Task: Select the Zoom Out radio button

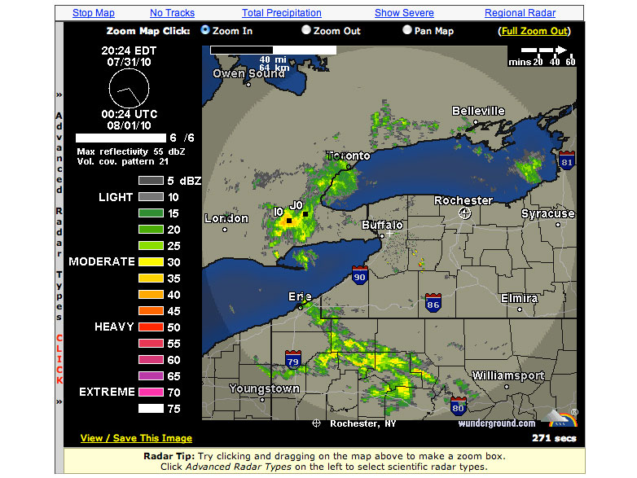Action: click(x=306, y=30)
